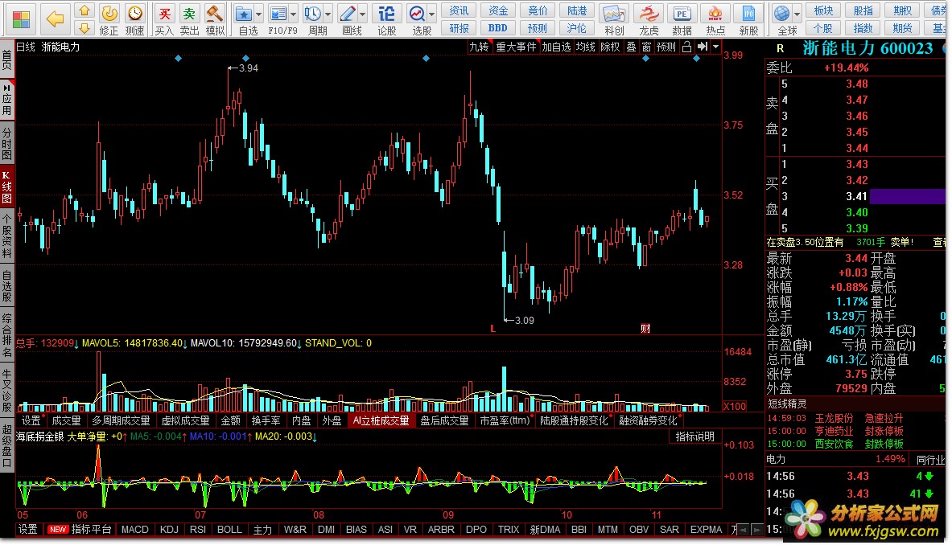Expand the F10/F9 dropdown arrow
The width and height of the screenshot is (952, 545).
pyautogui.click(x=294, y=14)
